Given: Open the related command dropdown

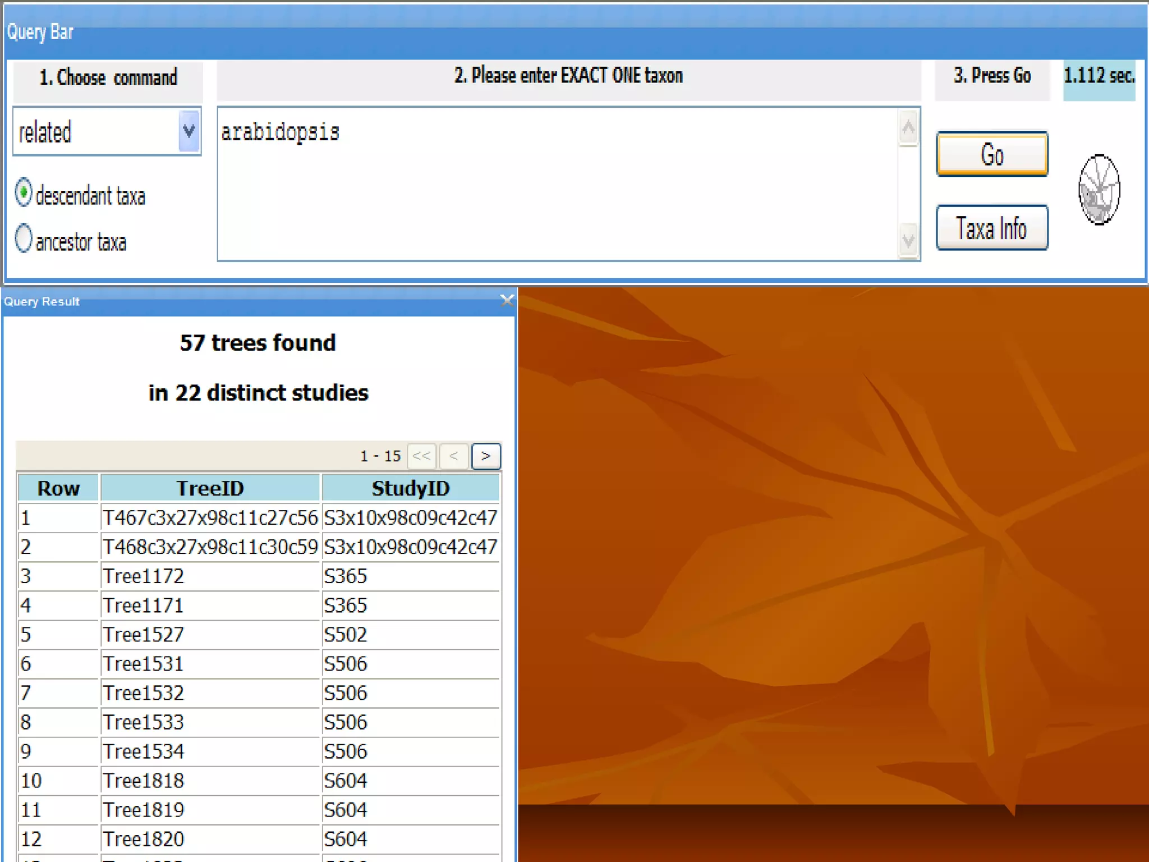Looking at the screenshot, I should tap(189, 132).
